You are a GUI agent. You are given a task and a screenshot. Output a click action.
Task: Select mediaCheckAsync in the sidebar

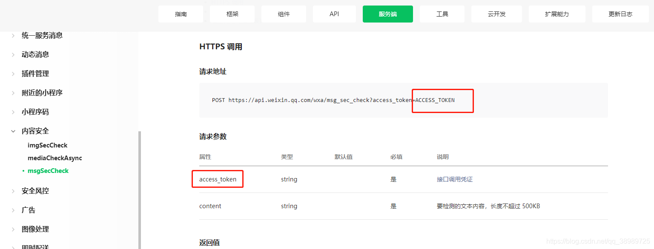coord(54,158)
